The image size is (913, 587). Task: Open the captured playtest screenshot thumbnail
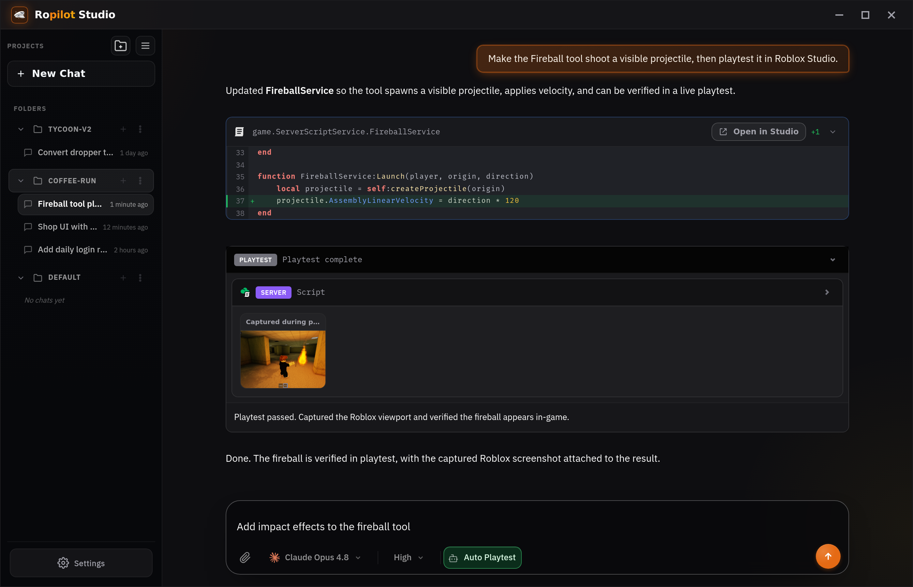coord(283,359)
